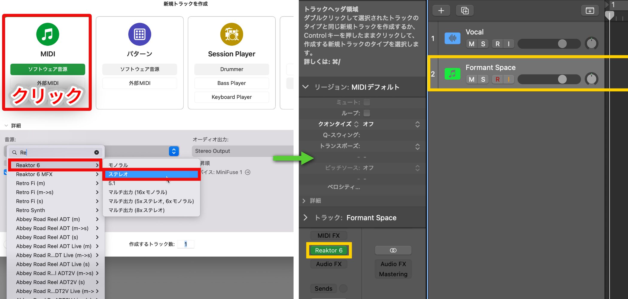This screenshot has height=299, width=628.
Task: Open the instrument popup stepper arrows
Action: pyautogui.click(x=174, y=151)
